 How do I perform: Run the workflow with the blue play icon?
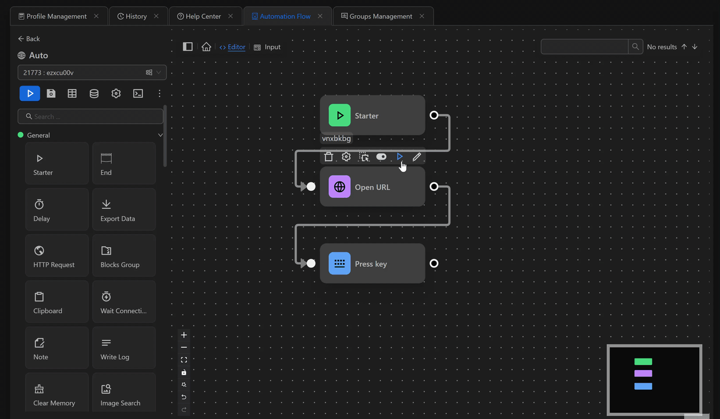pos(30,93)
